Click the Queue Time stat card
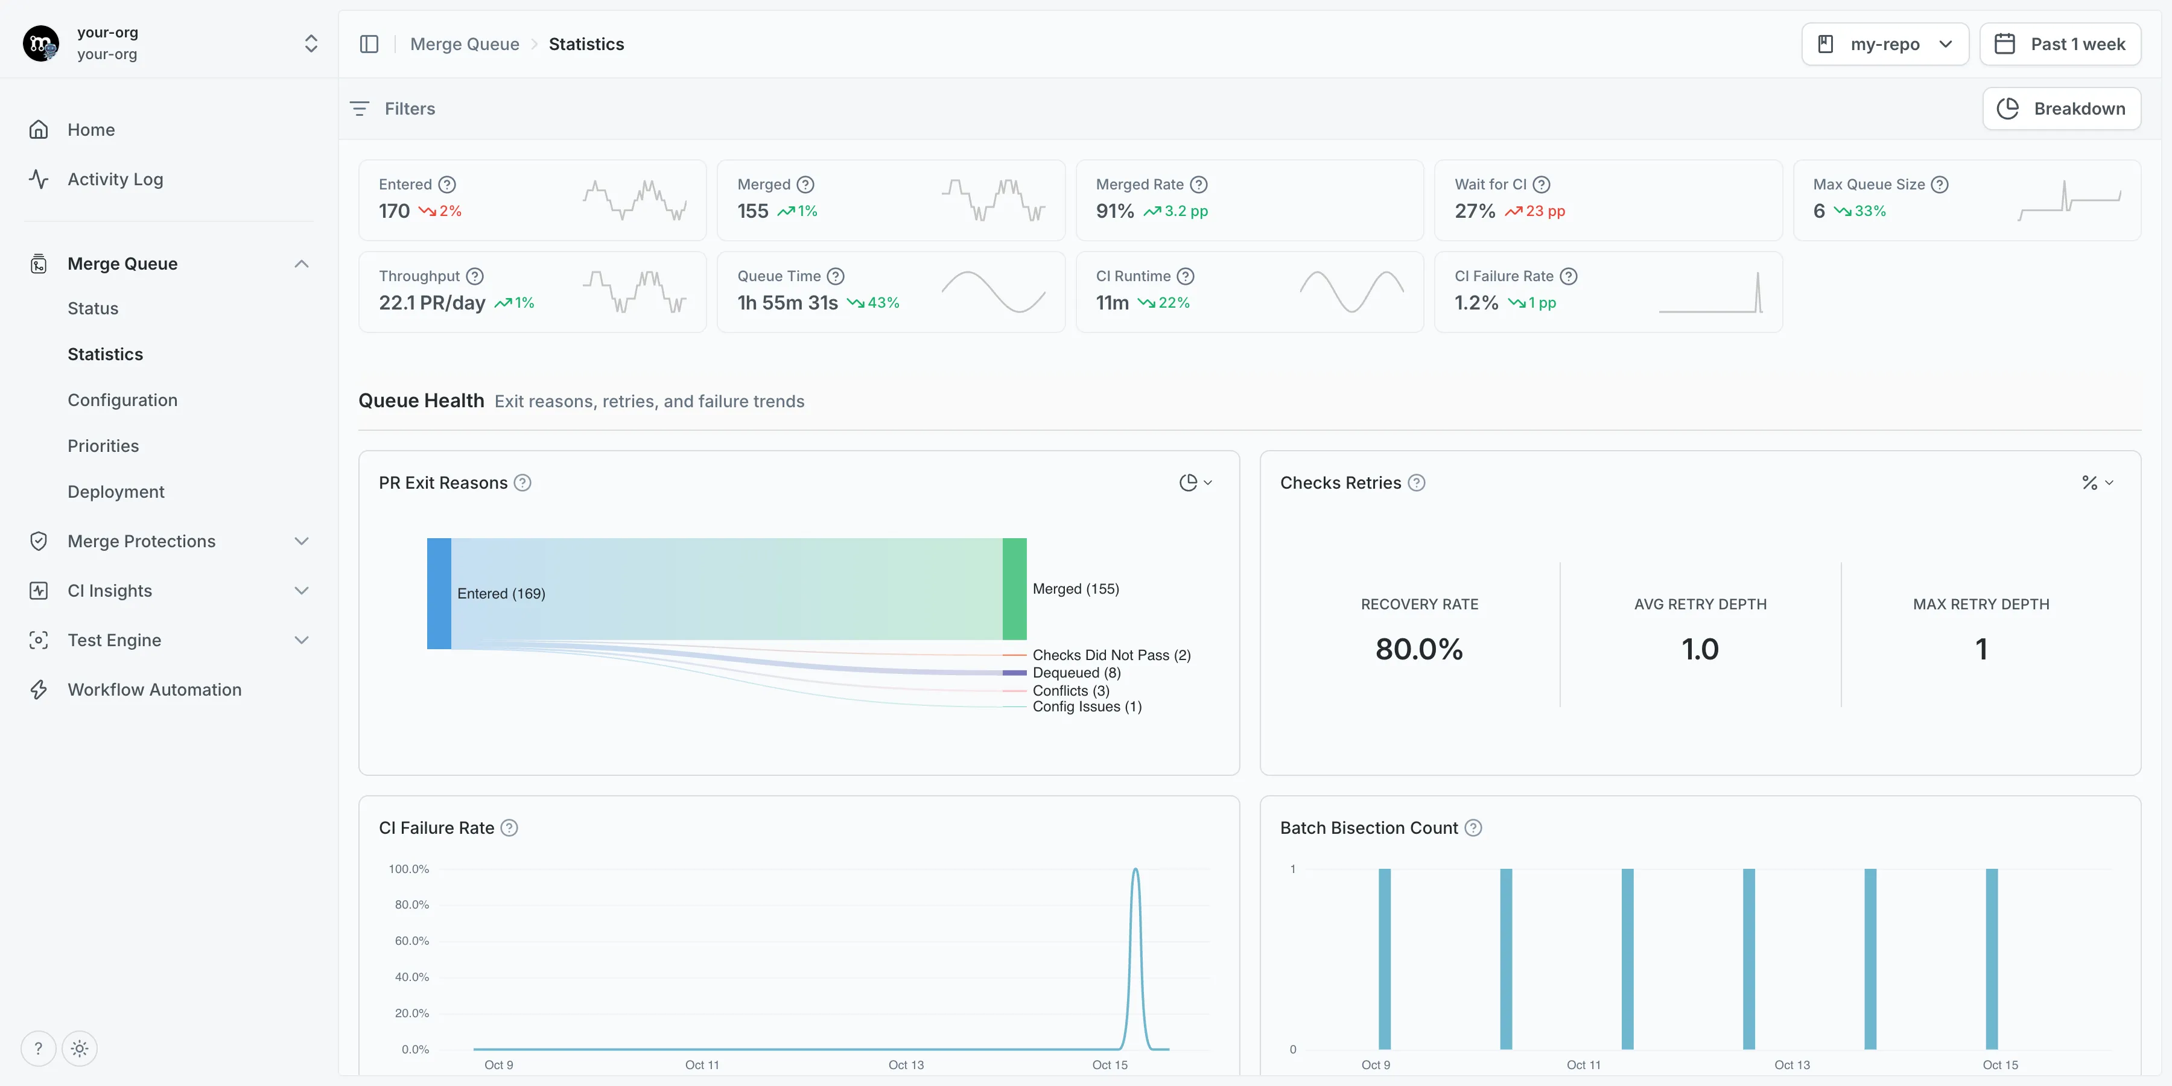The width and height of the screenshot is (2172, 1086). [891, 292]
